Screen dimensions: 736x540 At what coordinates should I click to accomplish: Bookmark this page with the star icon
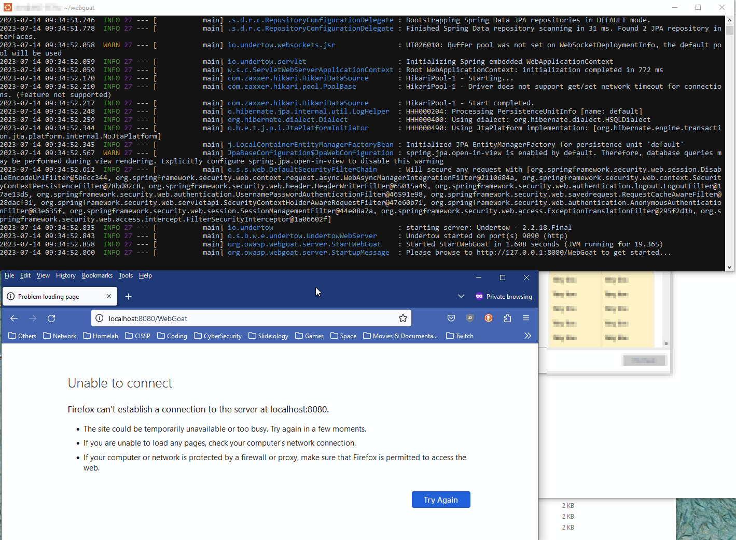click(x=403, y=318)
